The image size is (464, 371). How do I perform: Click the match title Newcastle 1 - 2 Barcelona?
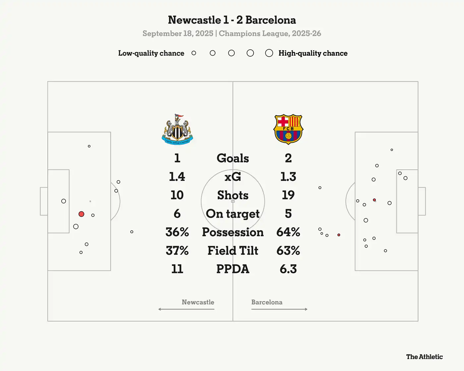pos(232,20)
